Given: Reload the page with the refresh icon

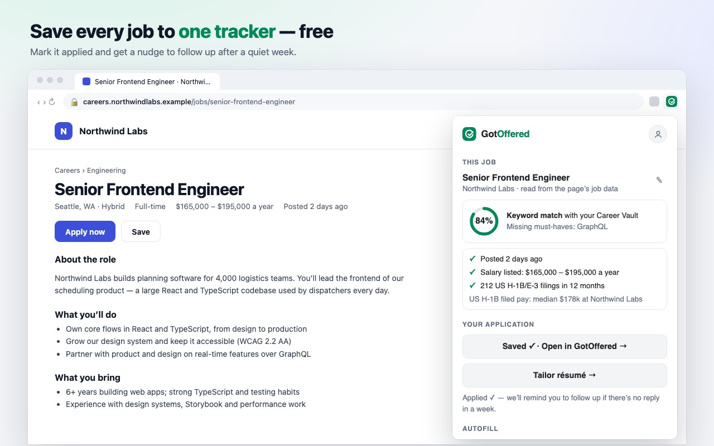Looking at the screenshot, I should (52, 102).
